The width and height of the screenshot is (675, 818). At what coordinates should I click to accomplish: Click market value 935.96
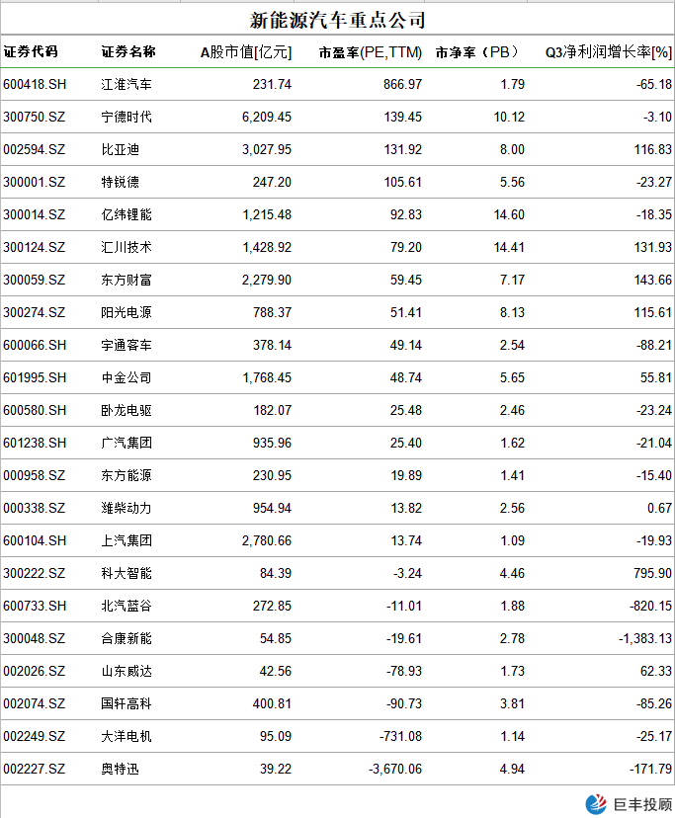pos(273,443)
